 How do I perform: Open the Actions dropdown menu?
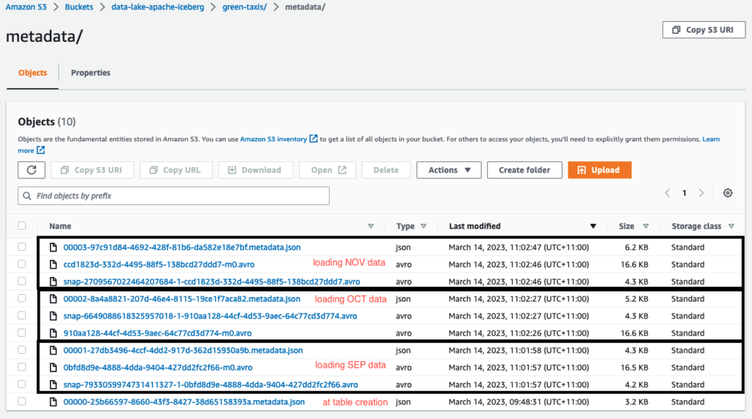coord(449,170)
